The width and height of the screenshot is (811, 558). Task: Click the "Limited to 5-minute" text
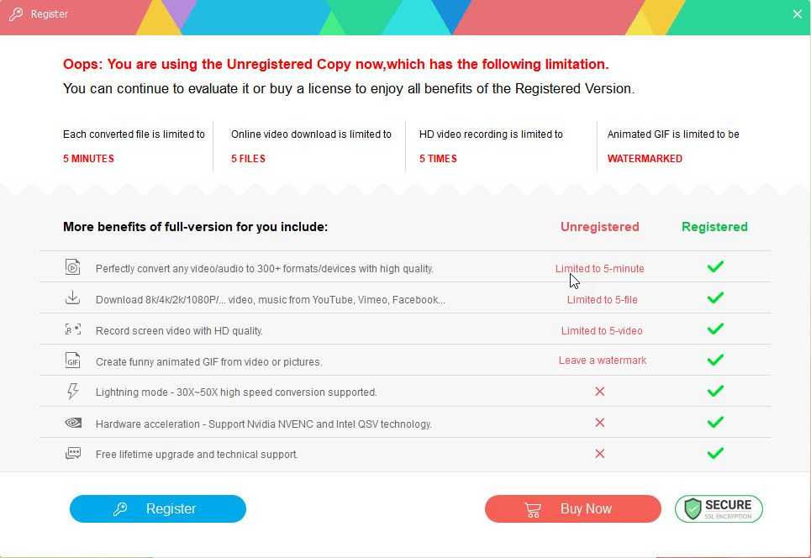(599, 269)
